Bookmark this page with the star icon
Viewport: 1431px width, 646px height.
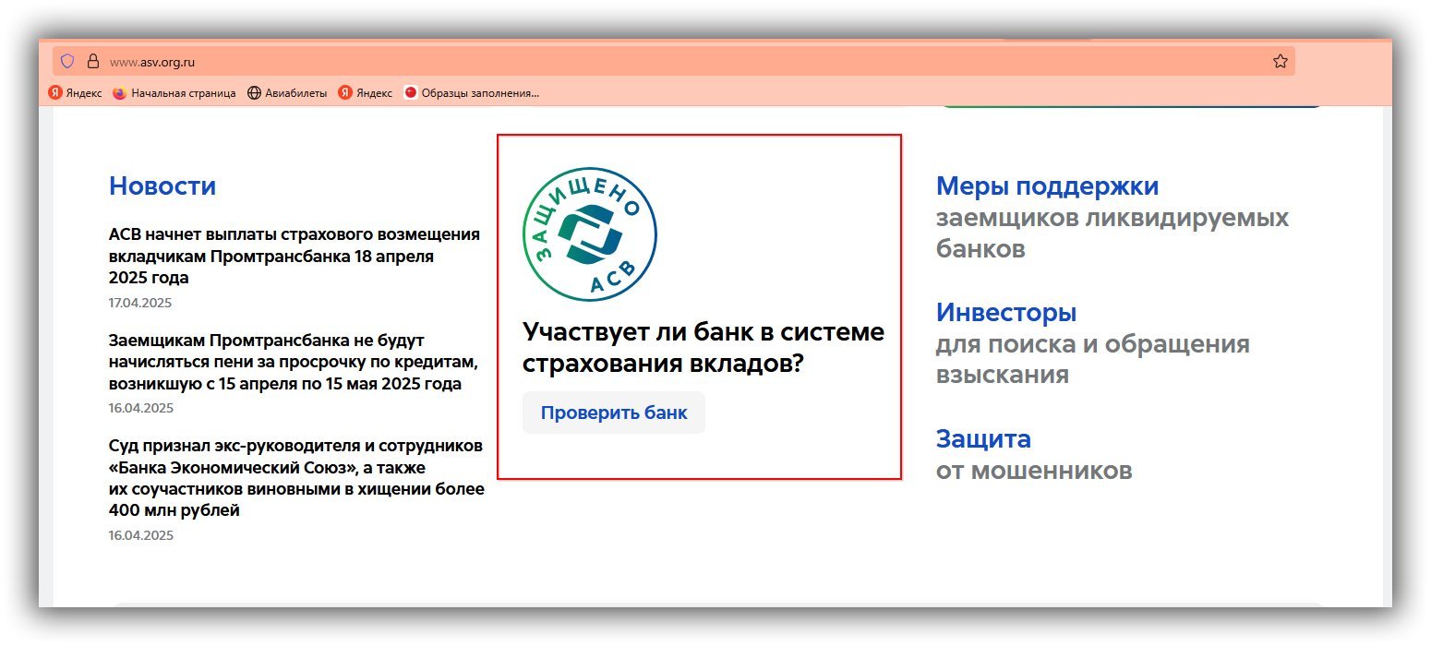click(1280, 62)
